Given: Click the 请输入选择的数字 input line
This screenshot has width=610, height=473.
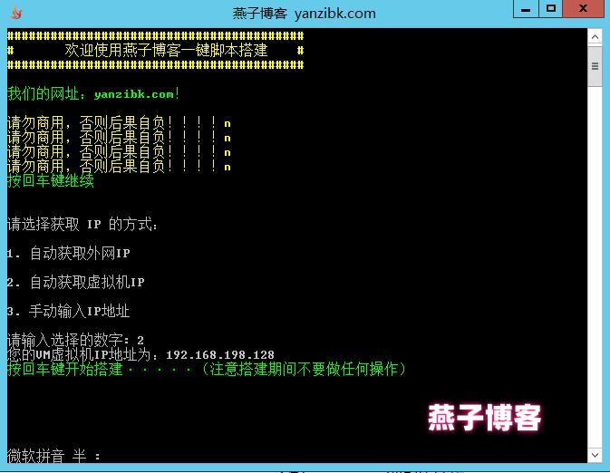Looking at the screenshot, I should [x=76, y=340].
